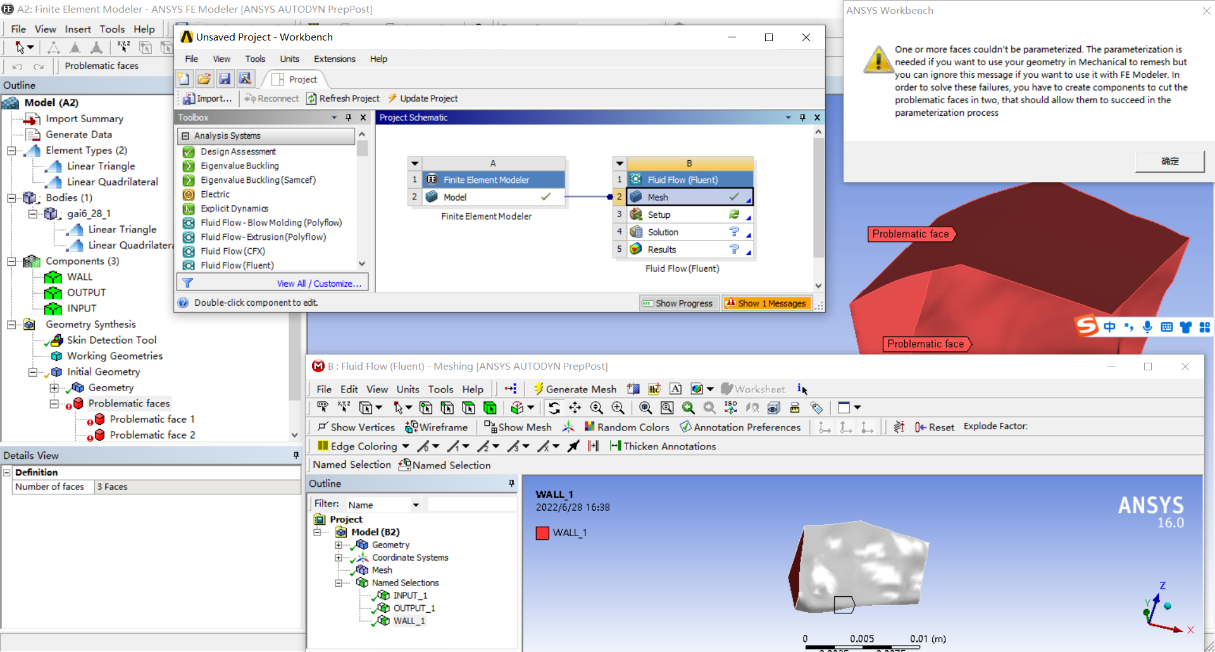Toggle Random Colors in Meshing toolbar
Screen dimensions: 1215x652
(626, 427)
